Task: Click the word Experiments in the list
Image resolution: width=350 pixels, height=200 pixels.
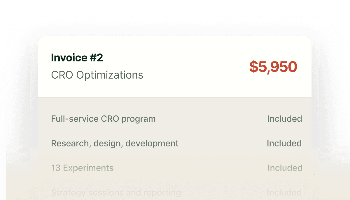Action: click(88, 168)
